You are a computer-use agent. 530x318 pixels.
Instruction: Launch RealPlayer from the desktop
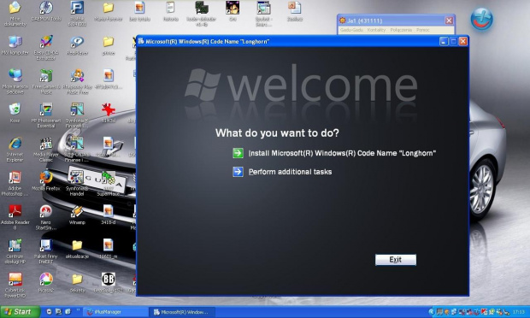[x=77, y=45]
